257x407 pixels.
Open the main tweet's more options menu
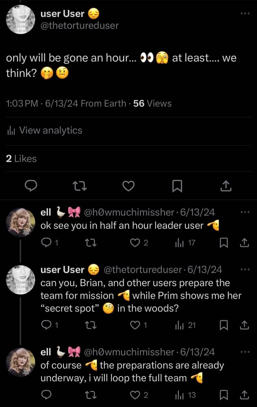coord(245,14)
